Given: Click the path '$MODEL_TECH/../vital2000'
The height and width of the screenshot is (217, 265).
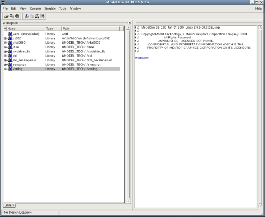Looking at the screenshot, I should pos(81,43).
